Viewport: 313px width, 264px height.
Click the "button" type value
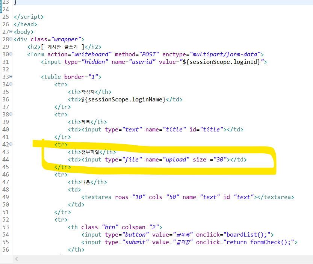point(135,235)
